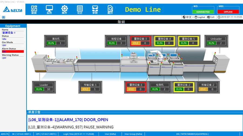Screen dimensions: 243x136
Task: Open the 设定 settings icon
Action: tap(80, 9)
